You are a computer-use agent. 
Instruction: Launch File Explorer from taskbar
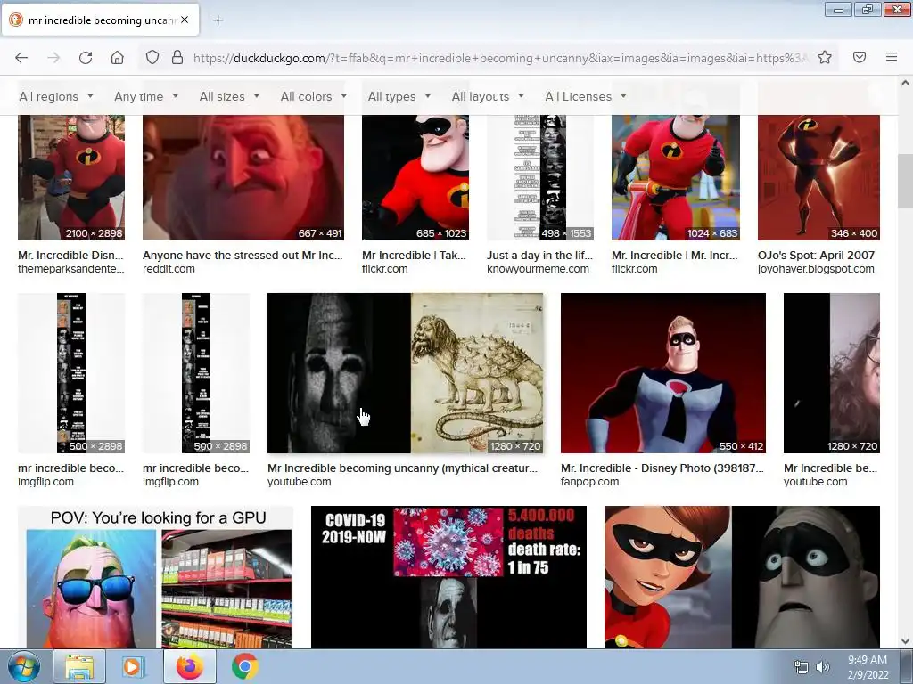79,666
